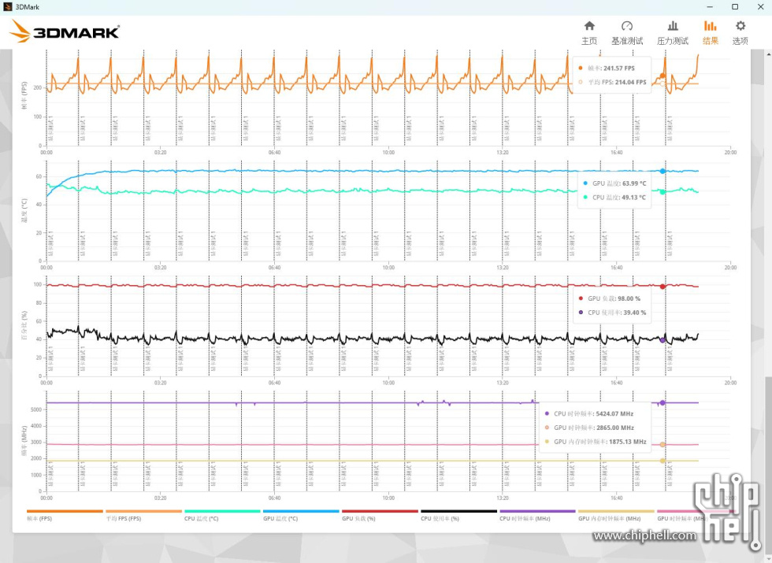Toggle the CPU 时钟频率 (MHz) legend series
This screenshot has width=772, height=563.
537,515
